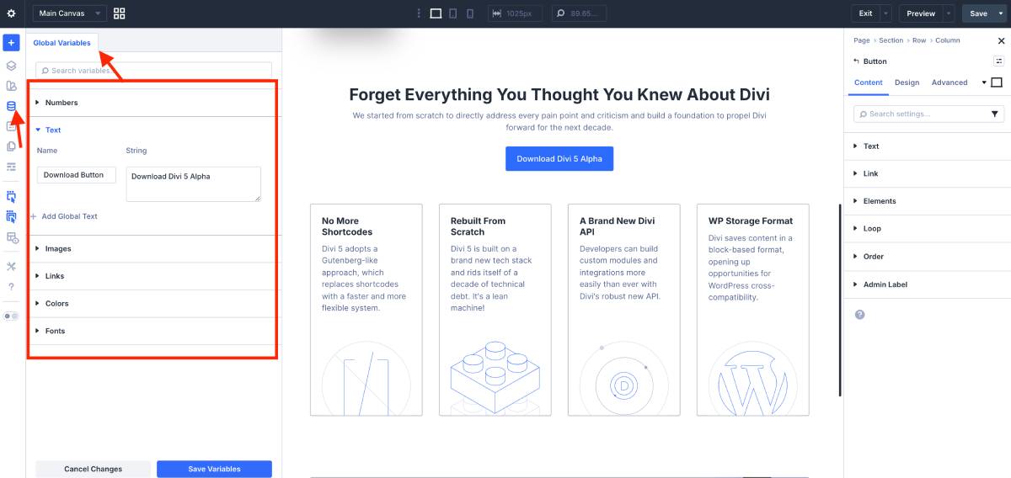Open the crossed tools icon in sidebar
1011x478 pixels.
pyautogui.click(x=11, y=266)
